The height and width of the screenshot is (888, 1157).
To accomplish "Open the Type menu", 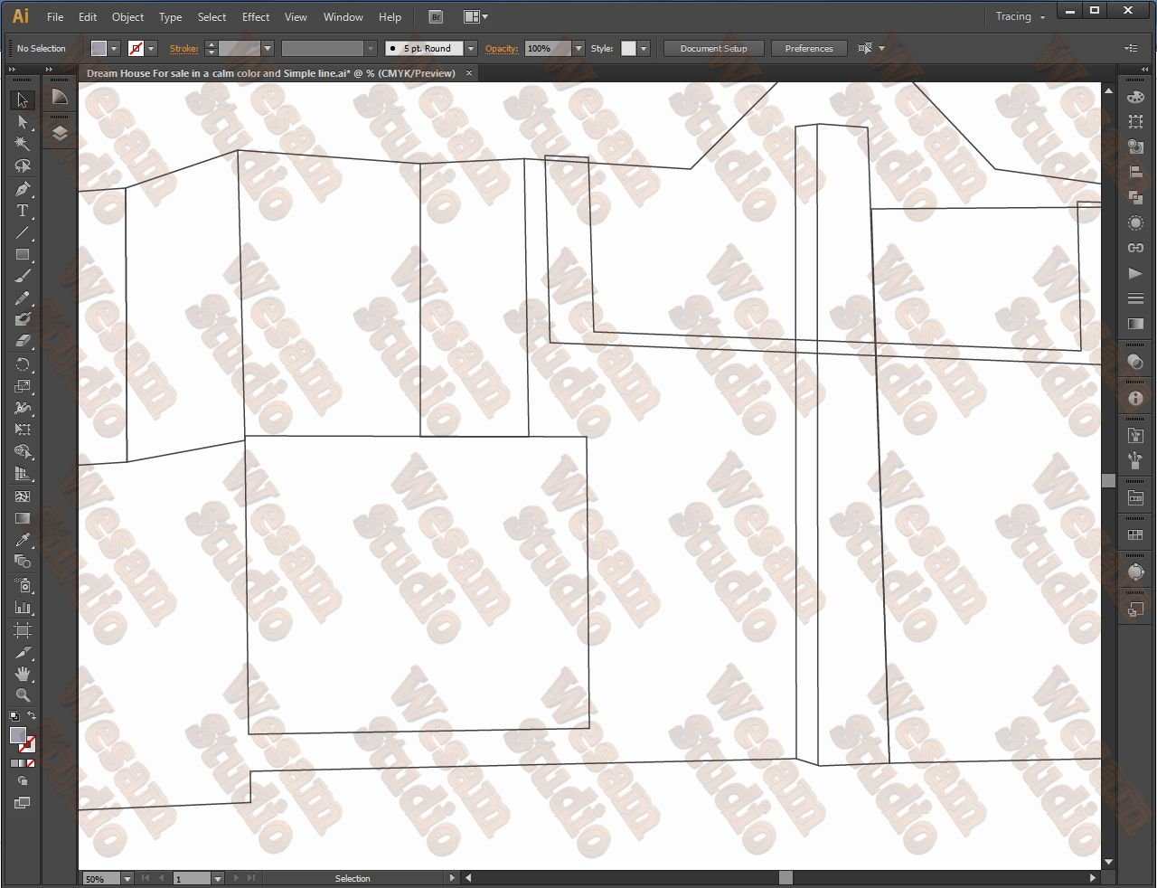I will [x=170, y=17].
